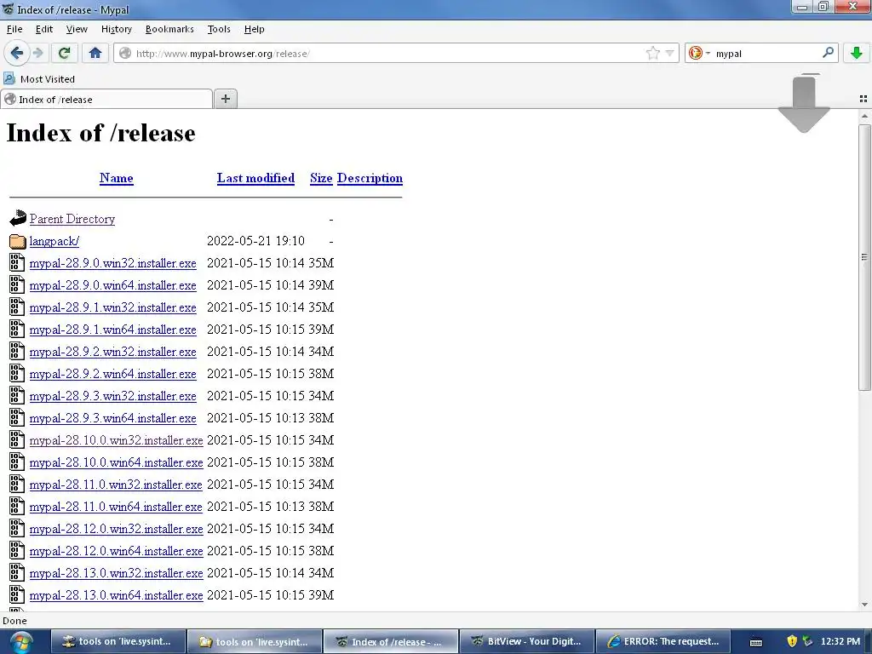Open the URL history dropdown arrow
This screenshot has height=654, width=872.
click(x=670, y=54)
